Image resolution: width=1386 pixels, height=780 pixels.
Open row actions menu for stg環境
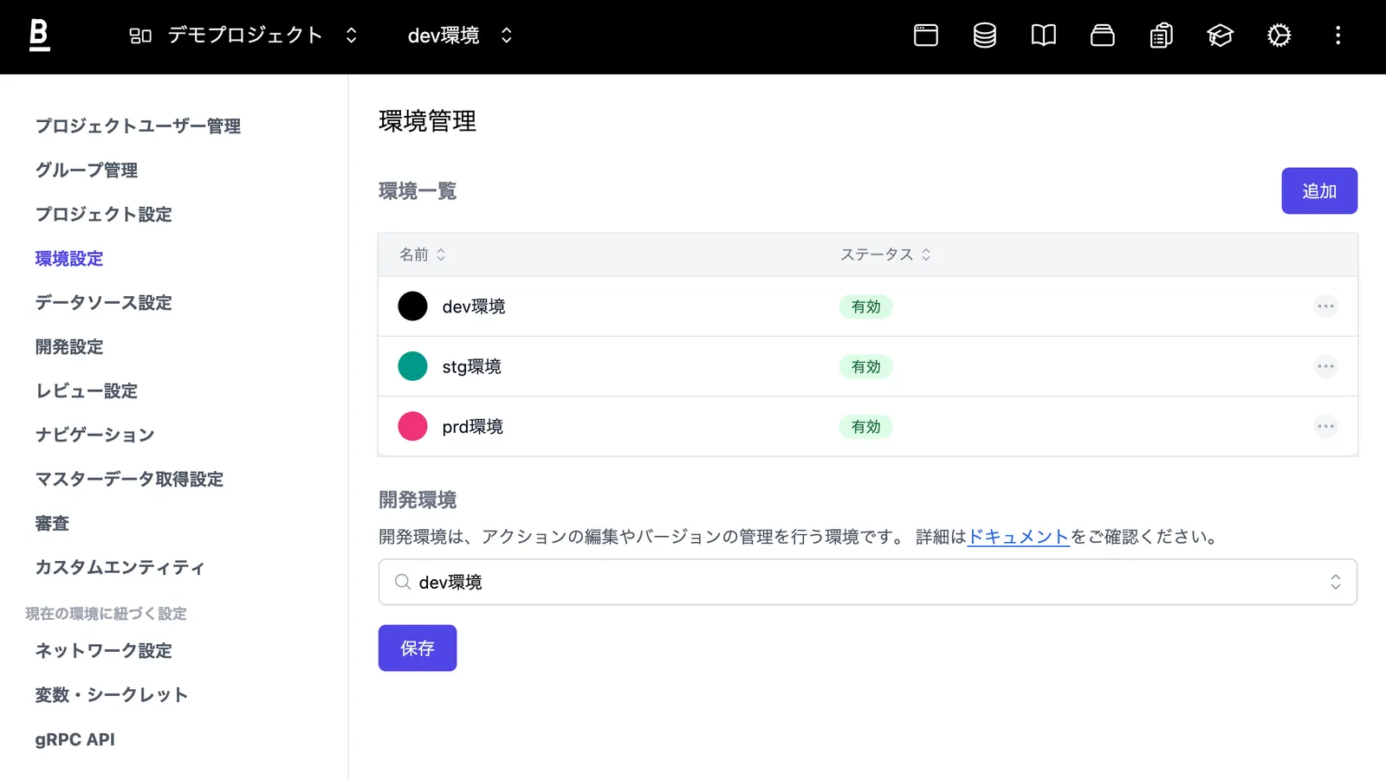(x=1326, y=366)
